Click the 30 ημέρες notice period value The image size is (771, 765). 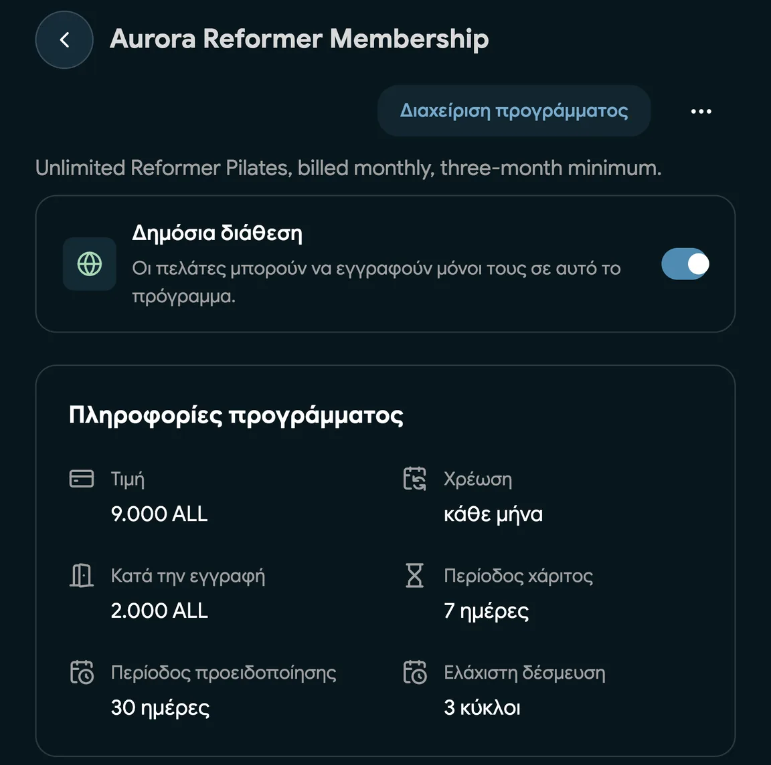click(161, 708)
